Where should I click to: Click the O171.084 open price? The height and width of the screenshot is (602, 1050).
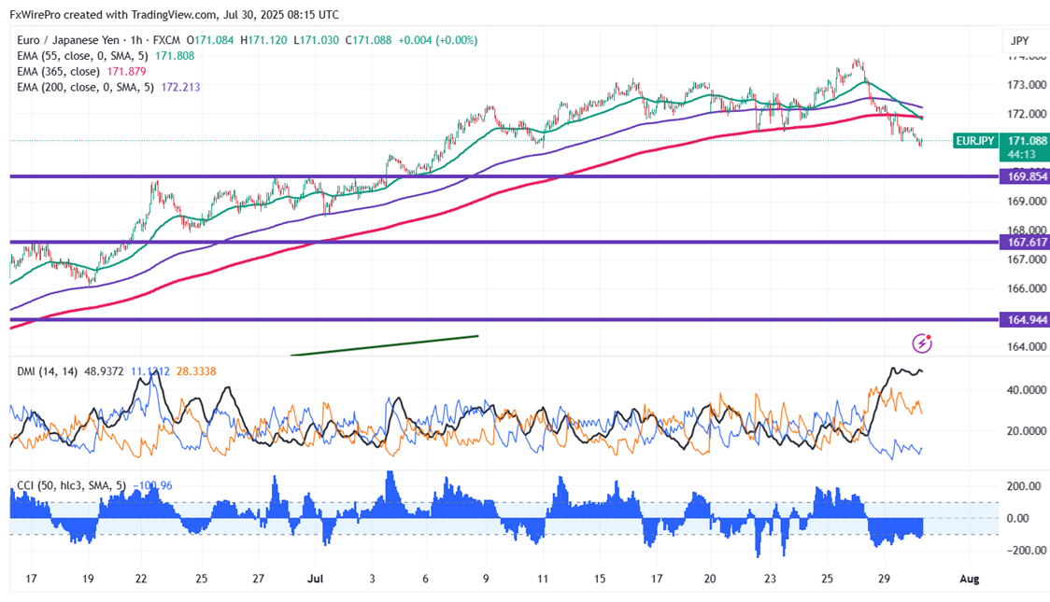coord(210,40)
